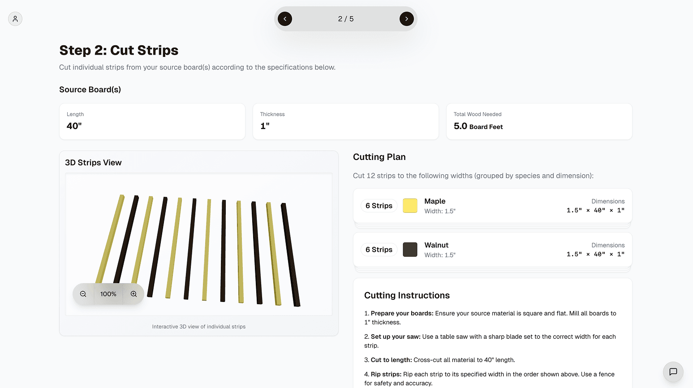Click the Walnut dark color swatch

(x=410, y=250)
